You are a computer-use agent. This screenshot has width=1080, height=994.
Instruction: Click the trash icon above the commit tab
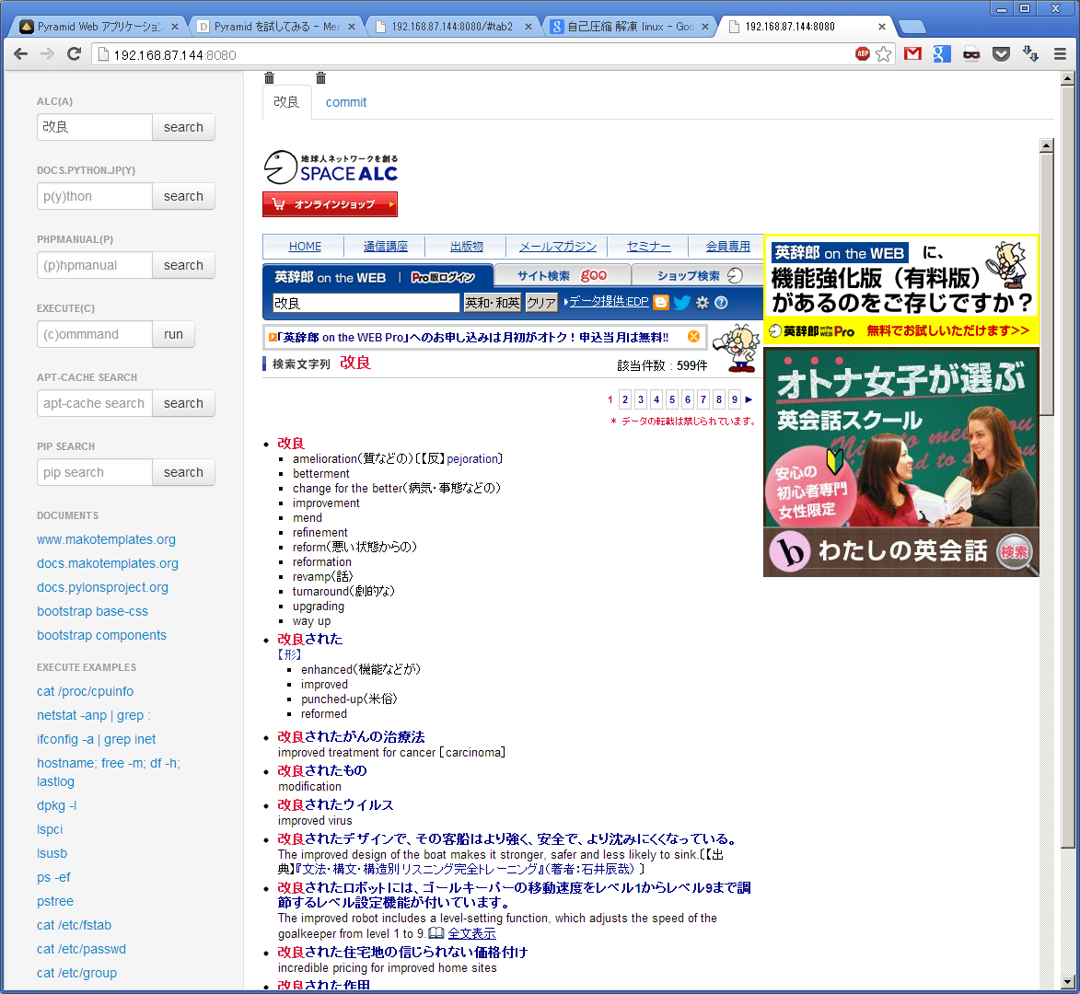(320, 78)
